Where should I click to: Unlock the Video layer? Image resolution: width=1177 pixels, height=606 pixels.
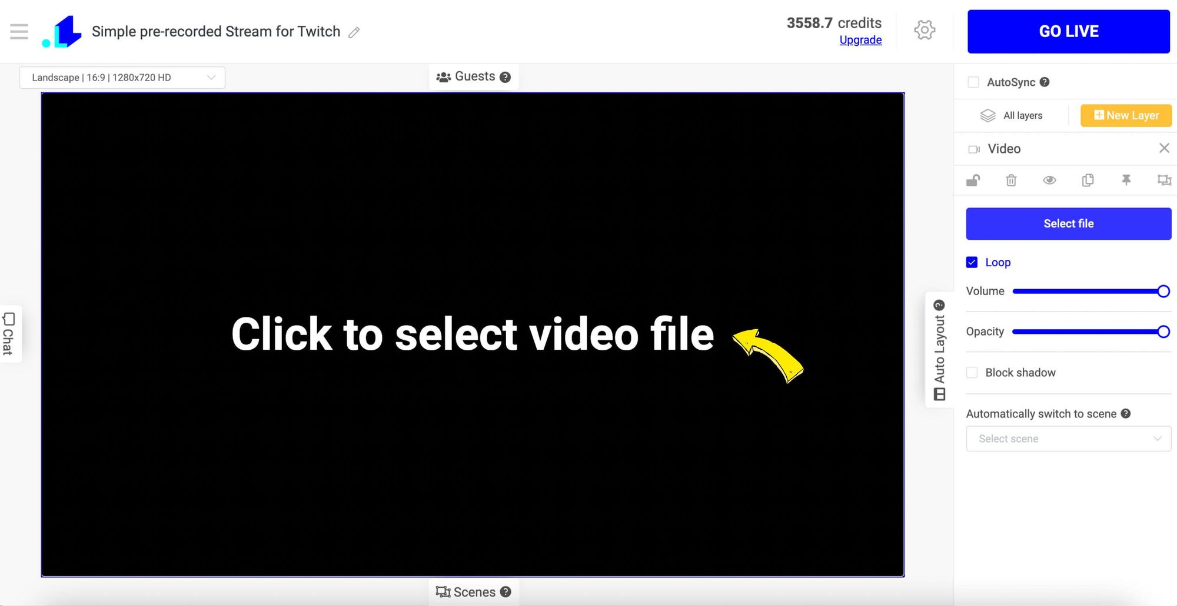pos(973,180)
